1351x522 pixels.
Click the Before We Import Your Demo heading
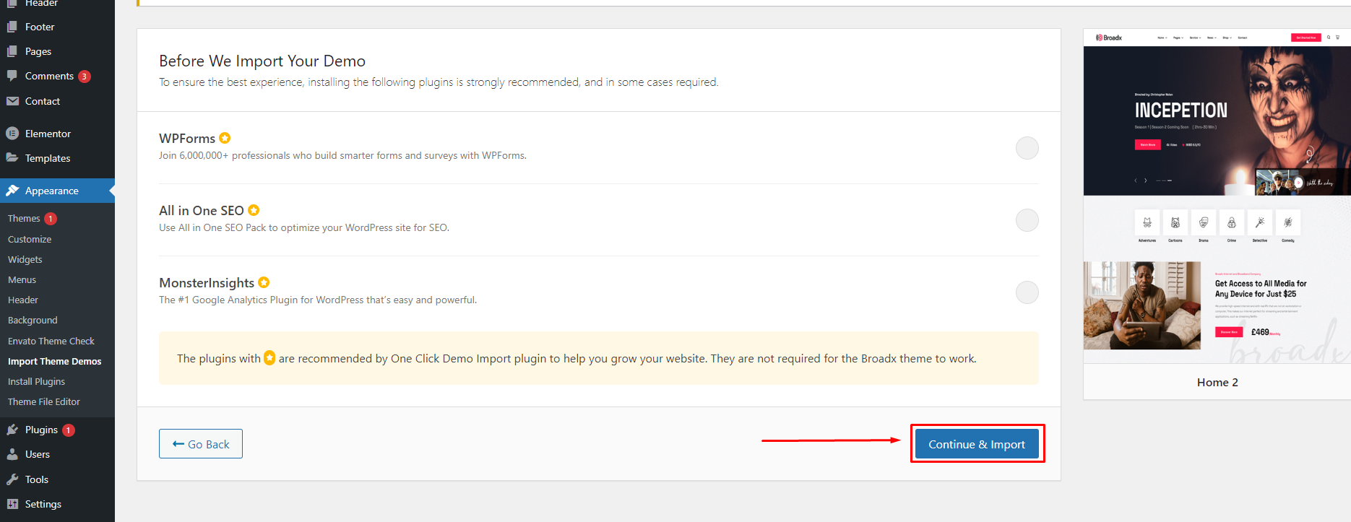tap(262, 61)
